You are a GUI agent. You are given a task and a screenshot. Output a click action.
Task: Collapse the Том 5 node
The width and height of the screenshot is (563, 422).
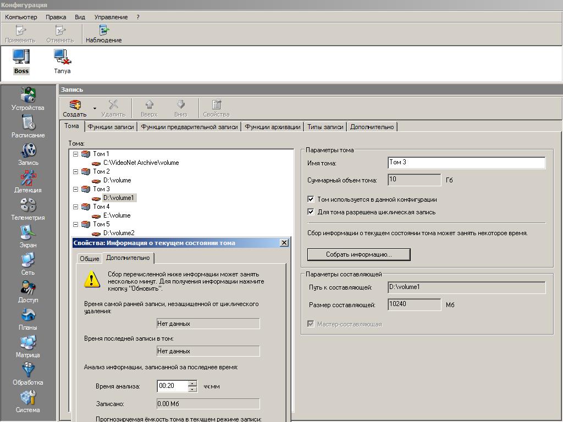coord(75,224)
